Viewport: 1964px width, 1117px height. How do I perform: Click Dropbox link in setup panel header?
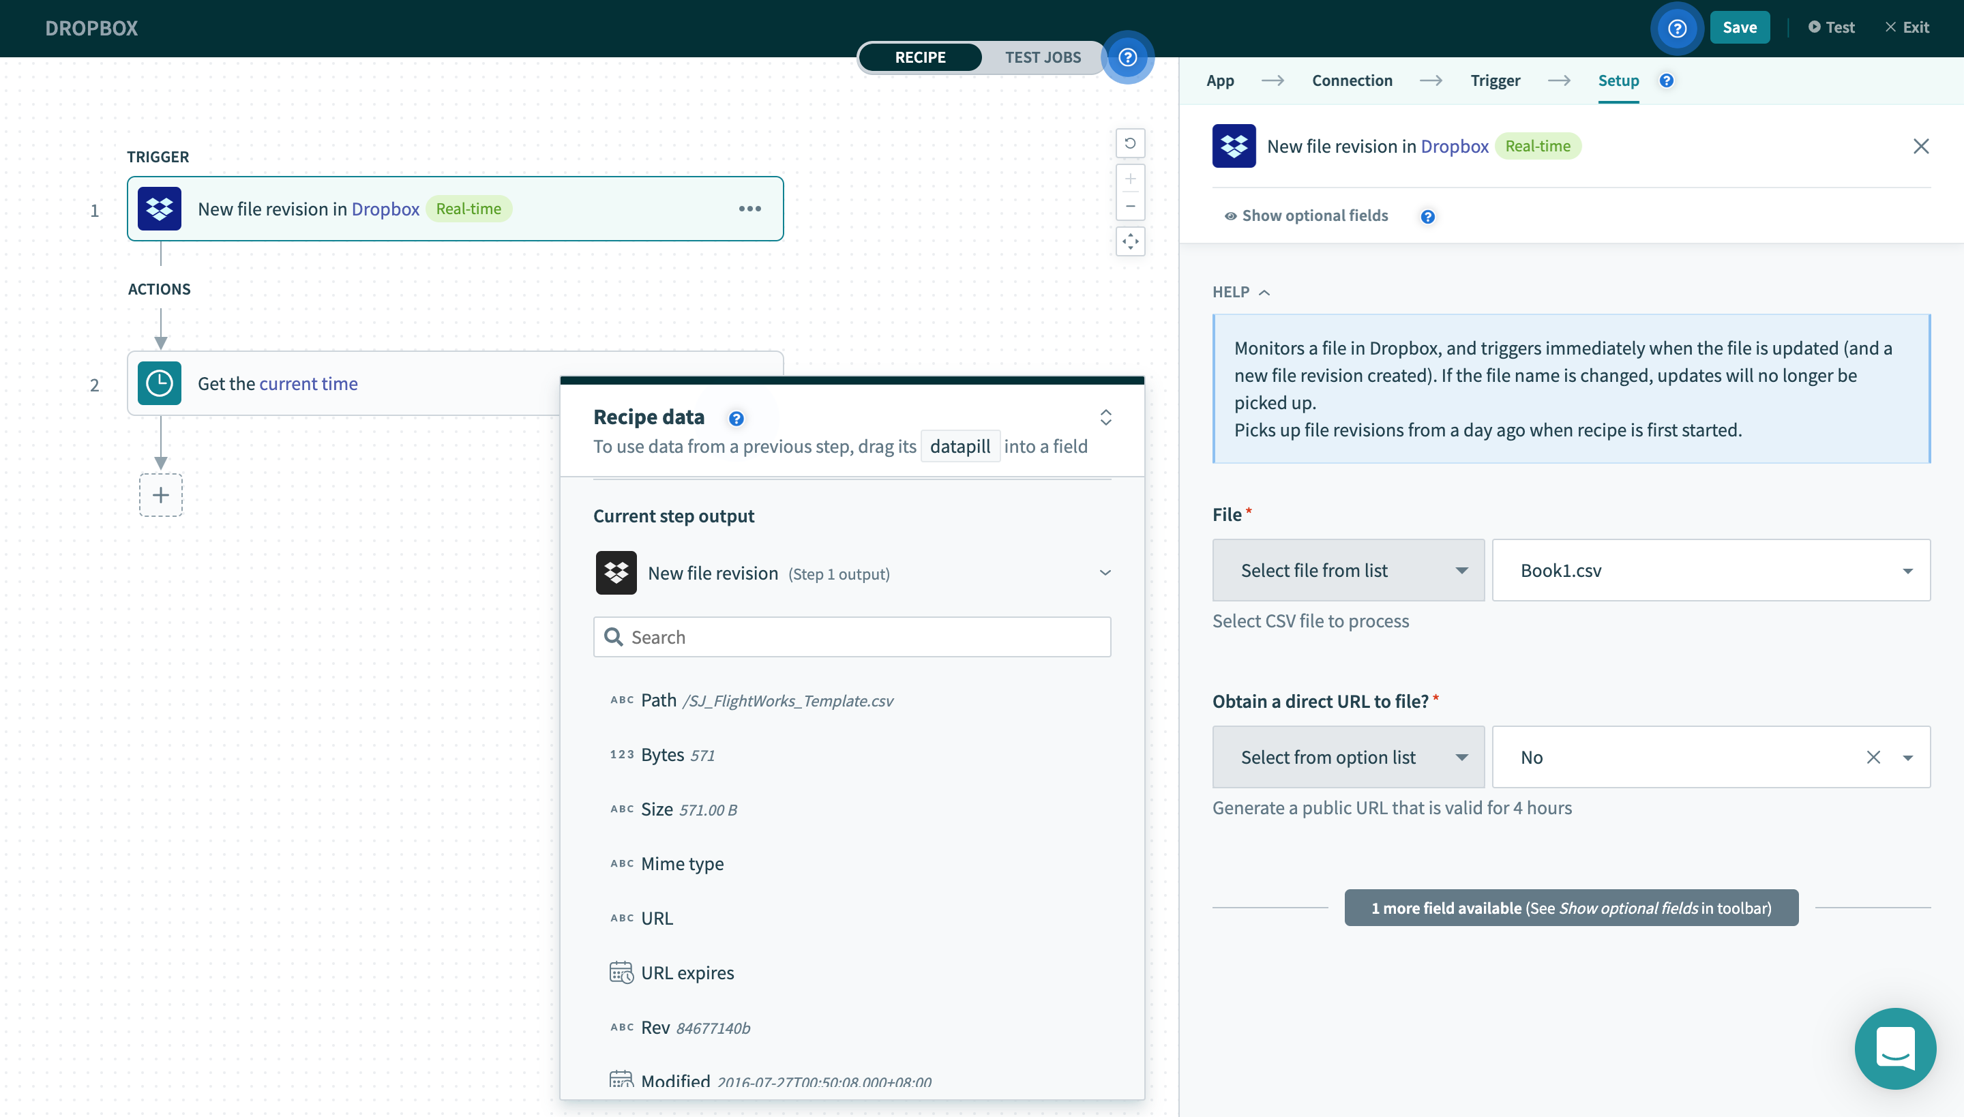pos(1454,146)
